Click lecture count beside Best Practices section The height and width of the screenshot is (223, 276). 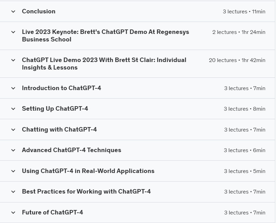pyautogui.click(x=245, y=191)
